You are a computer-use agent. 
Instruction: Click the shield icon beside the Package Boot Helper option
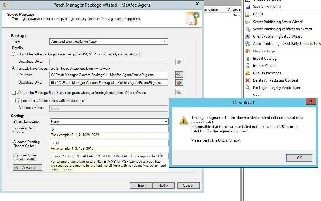pos(19,93)
